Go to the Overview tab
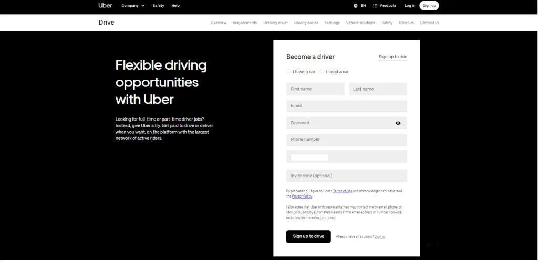This screenshot has height=262, width=538. (x=219, y=23)
